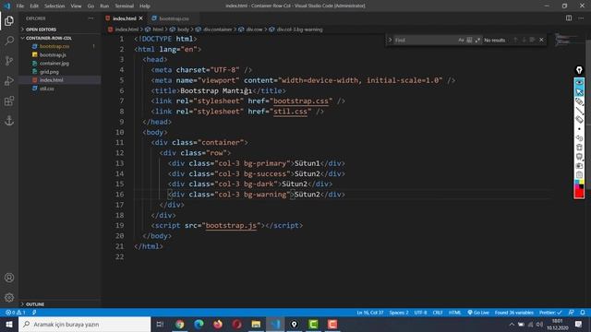The image size is (591, 332).
Task: Click the Prettier status bar button
Action: (x=550, y=313)
